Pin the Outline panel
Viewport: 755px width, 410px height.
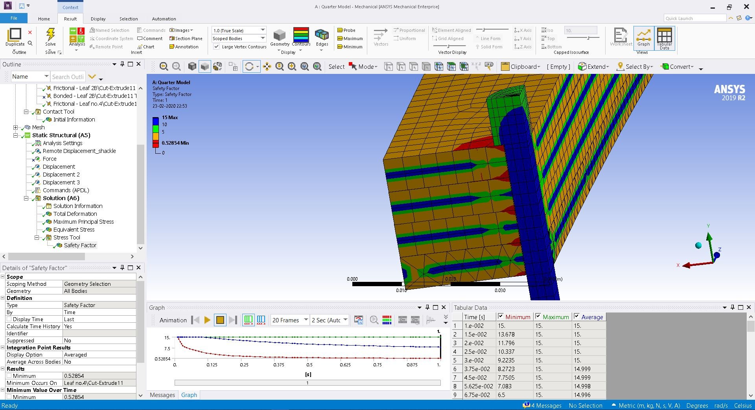point(122,64)
